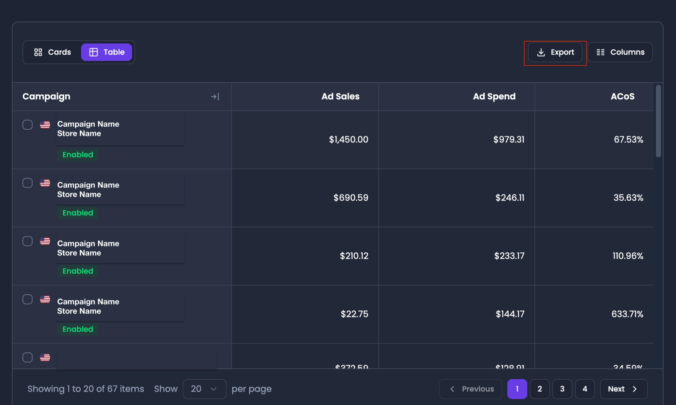
Task: Click US flag icon in the 35.63% ACoS row
Action: tap(45, 183)
